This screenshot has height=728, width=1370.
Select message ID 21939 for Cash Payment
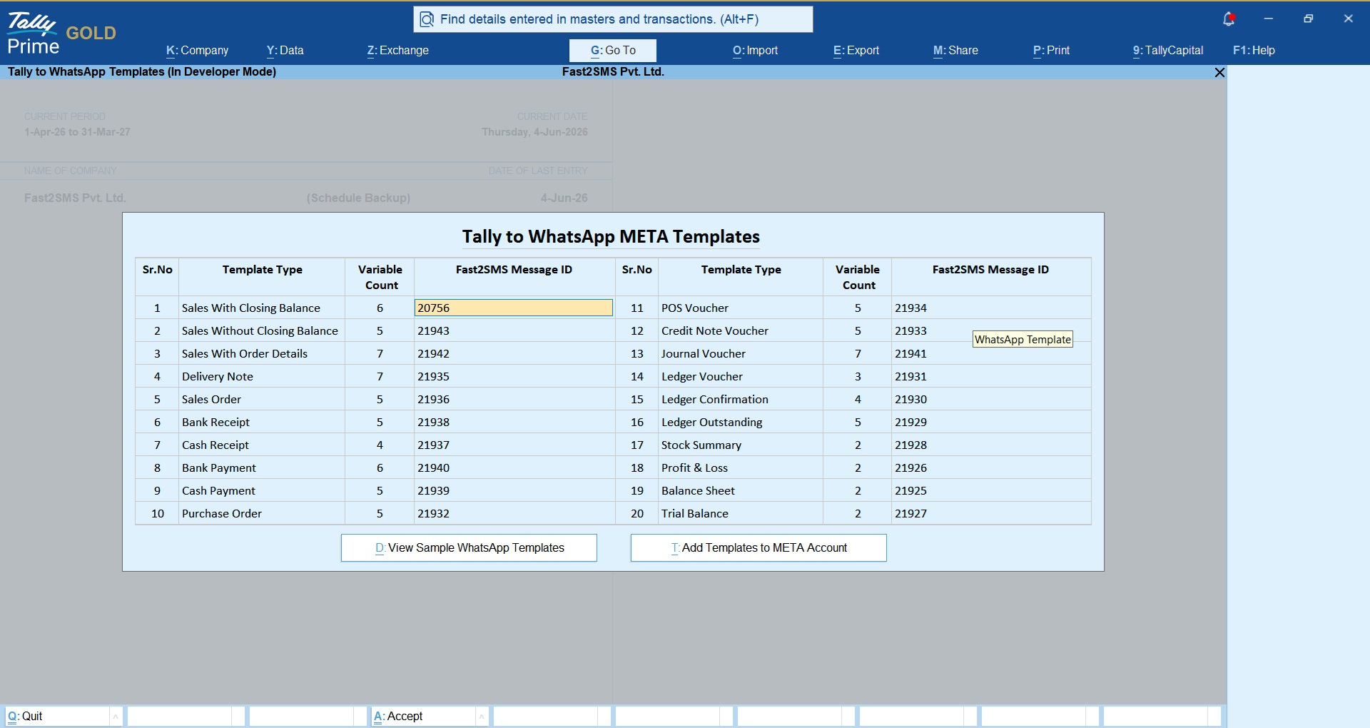[x=514, y=490]
